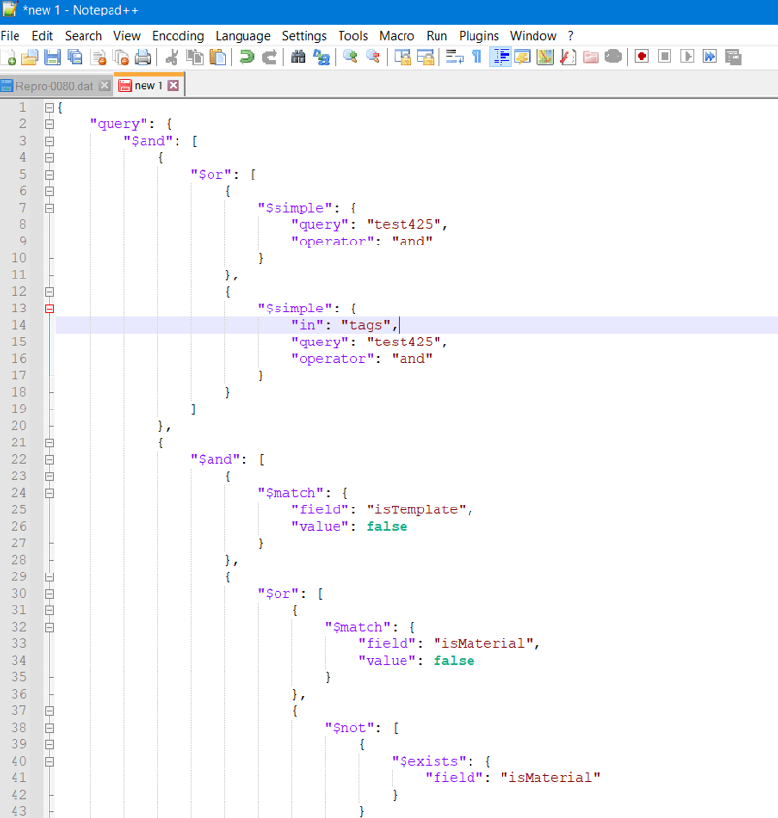778x818 pixels.
Task: Click the Paste clipboard icon
Action: pyautogui.click(x=217, y=57)
